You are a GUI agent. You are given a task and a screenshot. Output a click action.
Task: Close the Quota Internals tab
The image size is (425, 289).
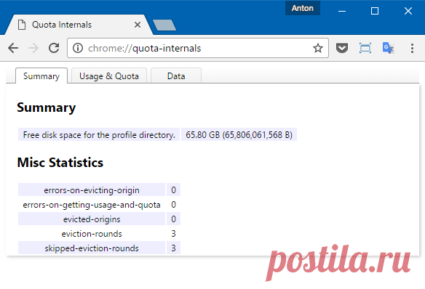pos(138,25)
